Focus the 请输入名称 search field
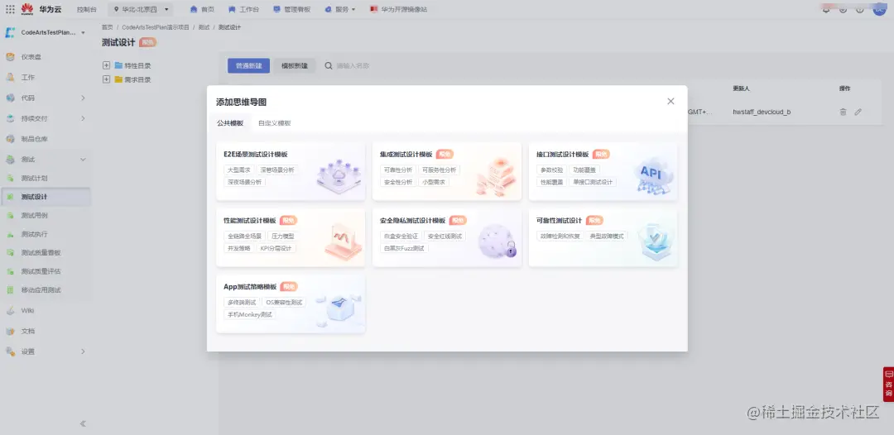Viewport: 894px width, 435px height. click(353, 65)
